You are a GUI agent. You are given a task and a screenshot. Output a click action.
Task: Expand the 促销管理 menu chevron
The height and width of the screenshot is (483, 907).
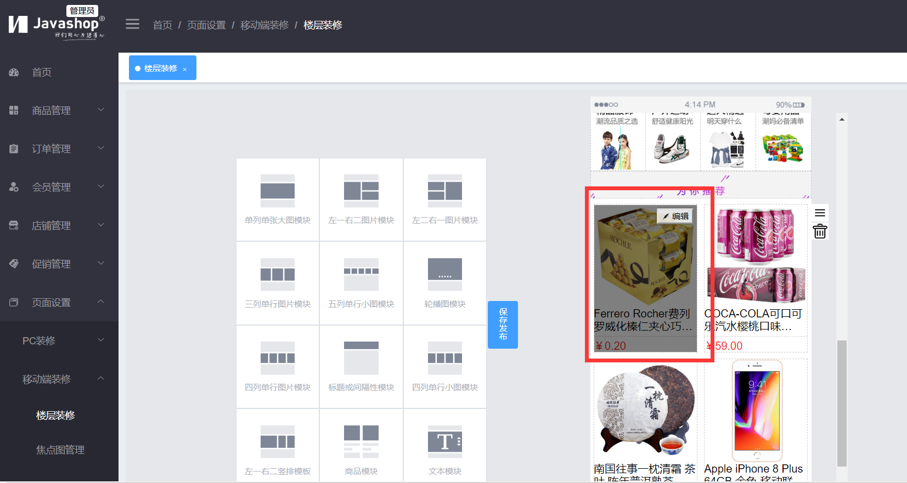(x=101, y=263)
